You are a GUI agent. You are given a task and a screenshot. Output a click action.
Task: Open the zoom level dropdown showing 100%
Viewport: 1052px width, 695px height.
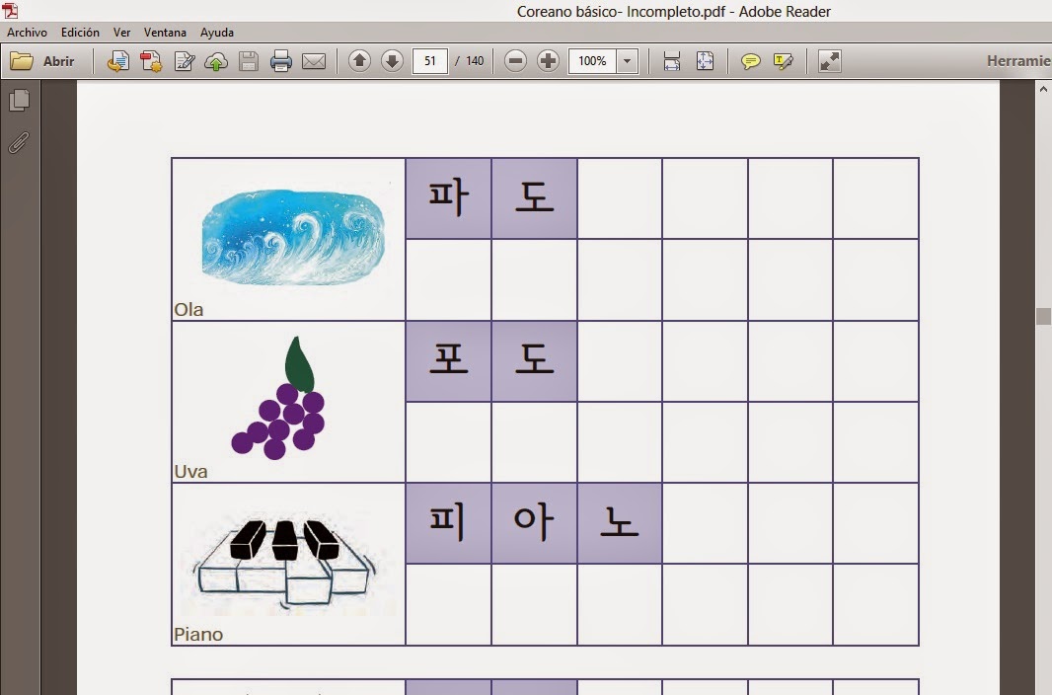[629, 61]
